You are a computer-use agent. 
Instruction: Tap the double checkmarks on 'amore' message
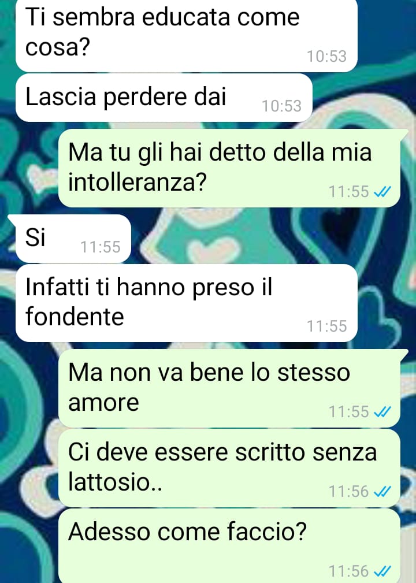[382, 411]
